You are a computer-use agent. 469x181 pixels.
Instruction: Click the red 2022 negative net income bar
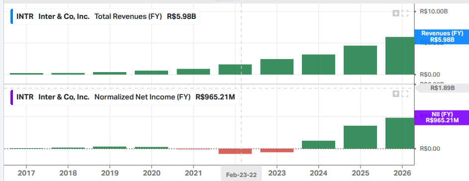coord(235,151)
